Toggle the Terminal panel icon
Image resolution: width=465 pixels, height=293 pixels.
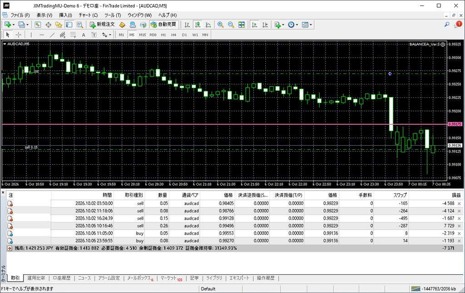[x=69, y=25]
